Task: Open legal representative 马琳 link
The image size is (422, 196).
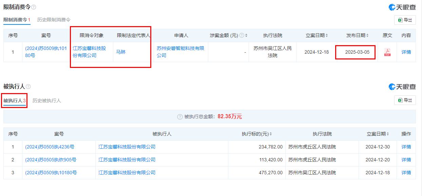Action: tap(121, 52)
